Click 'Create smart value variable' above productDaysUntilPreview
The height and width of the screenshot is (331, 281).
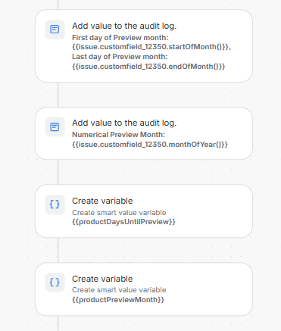coord(119,213)
